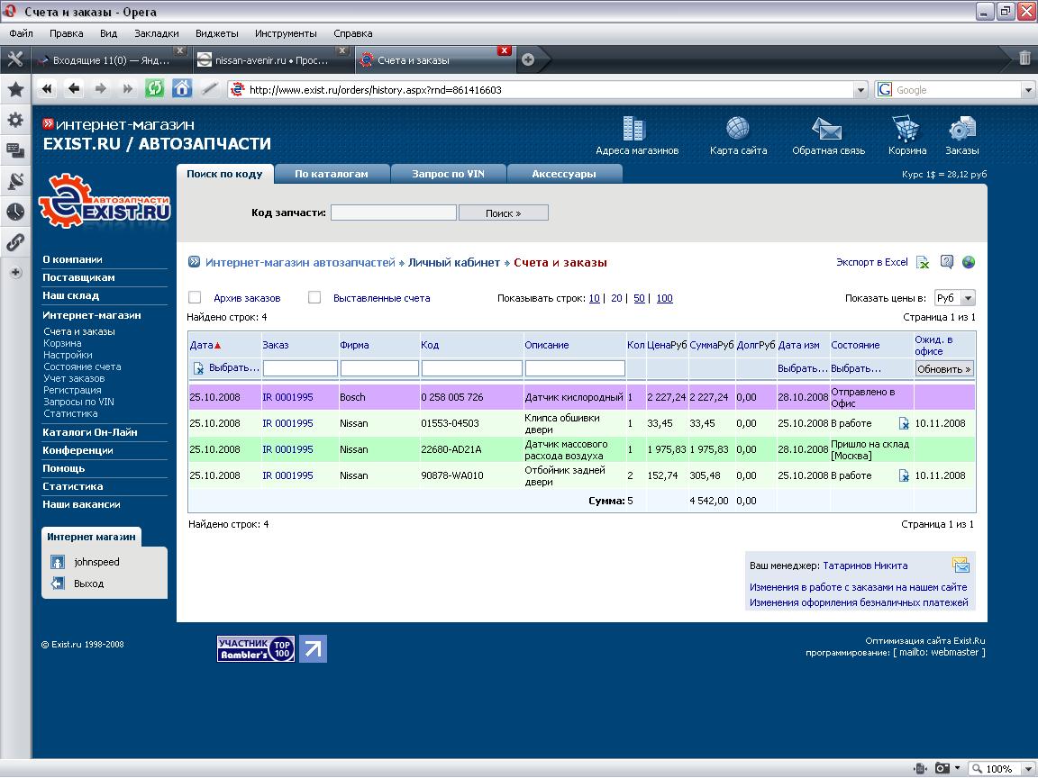Open the Закладки menu
Screen dimensions: 1038x778
156,33
